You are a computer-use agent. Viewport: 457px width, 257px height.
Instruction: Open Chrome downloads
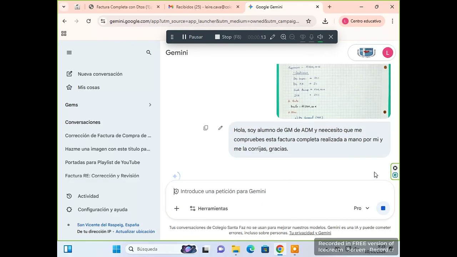(325, 21)
